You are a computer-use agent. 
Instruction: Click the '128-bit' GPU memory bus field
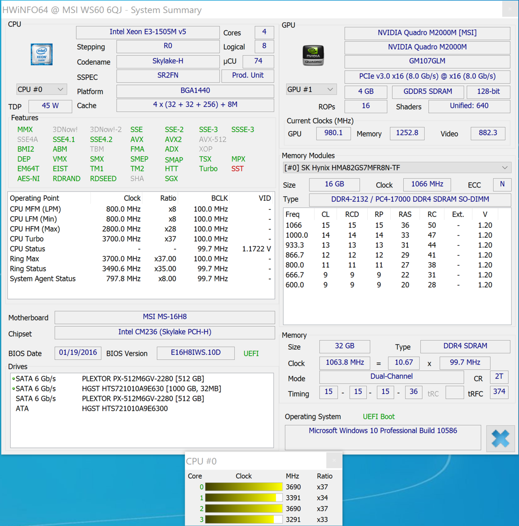[488, 92]
